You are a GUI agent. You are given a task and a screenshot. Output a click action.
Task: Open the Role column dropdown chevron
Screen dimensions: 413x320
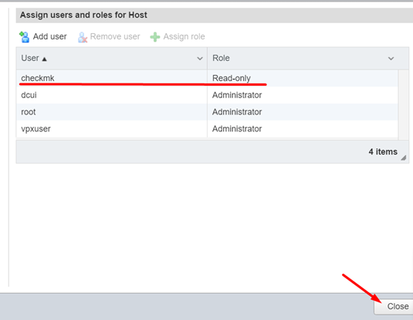(x=391, y=58)
